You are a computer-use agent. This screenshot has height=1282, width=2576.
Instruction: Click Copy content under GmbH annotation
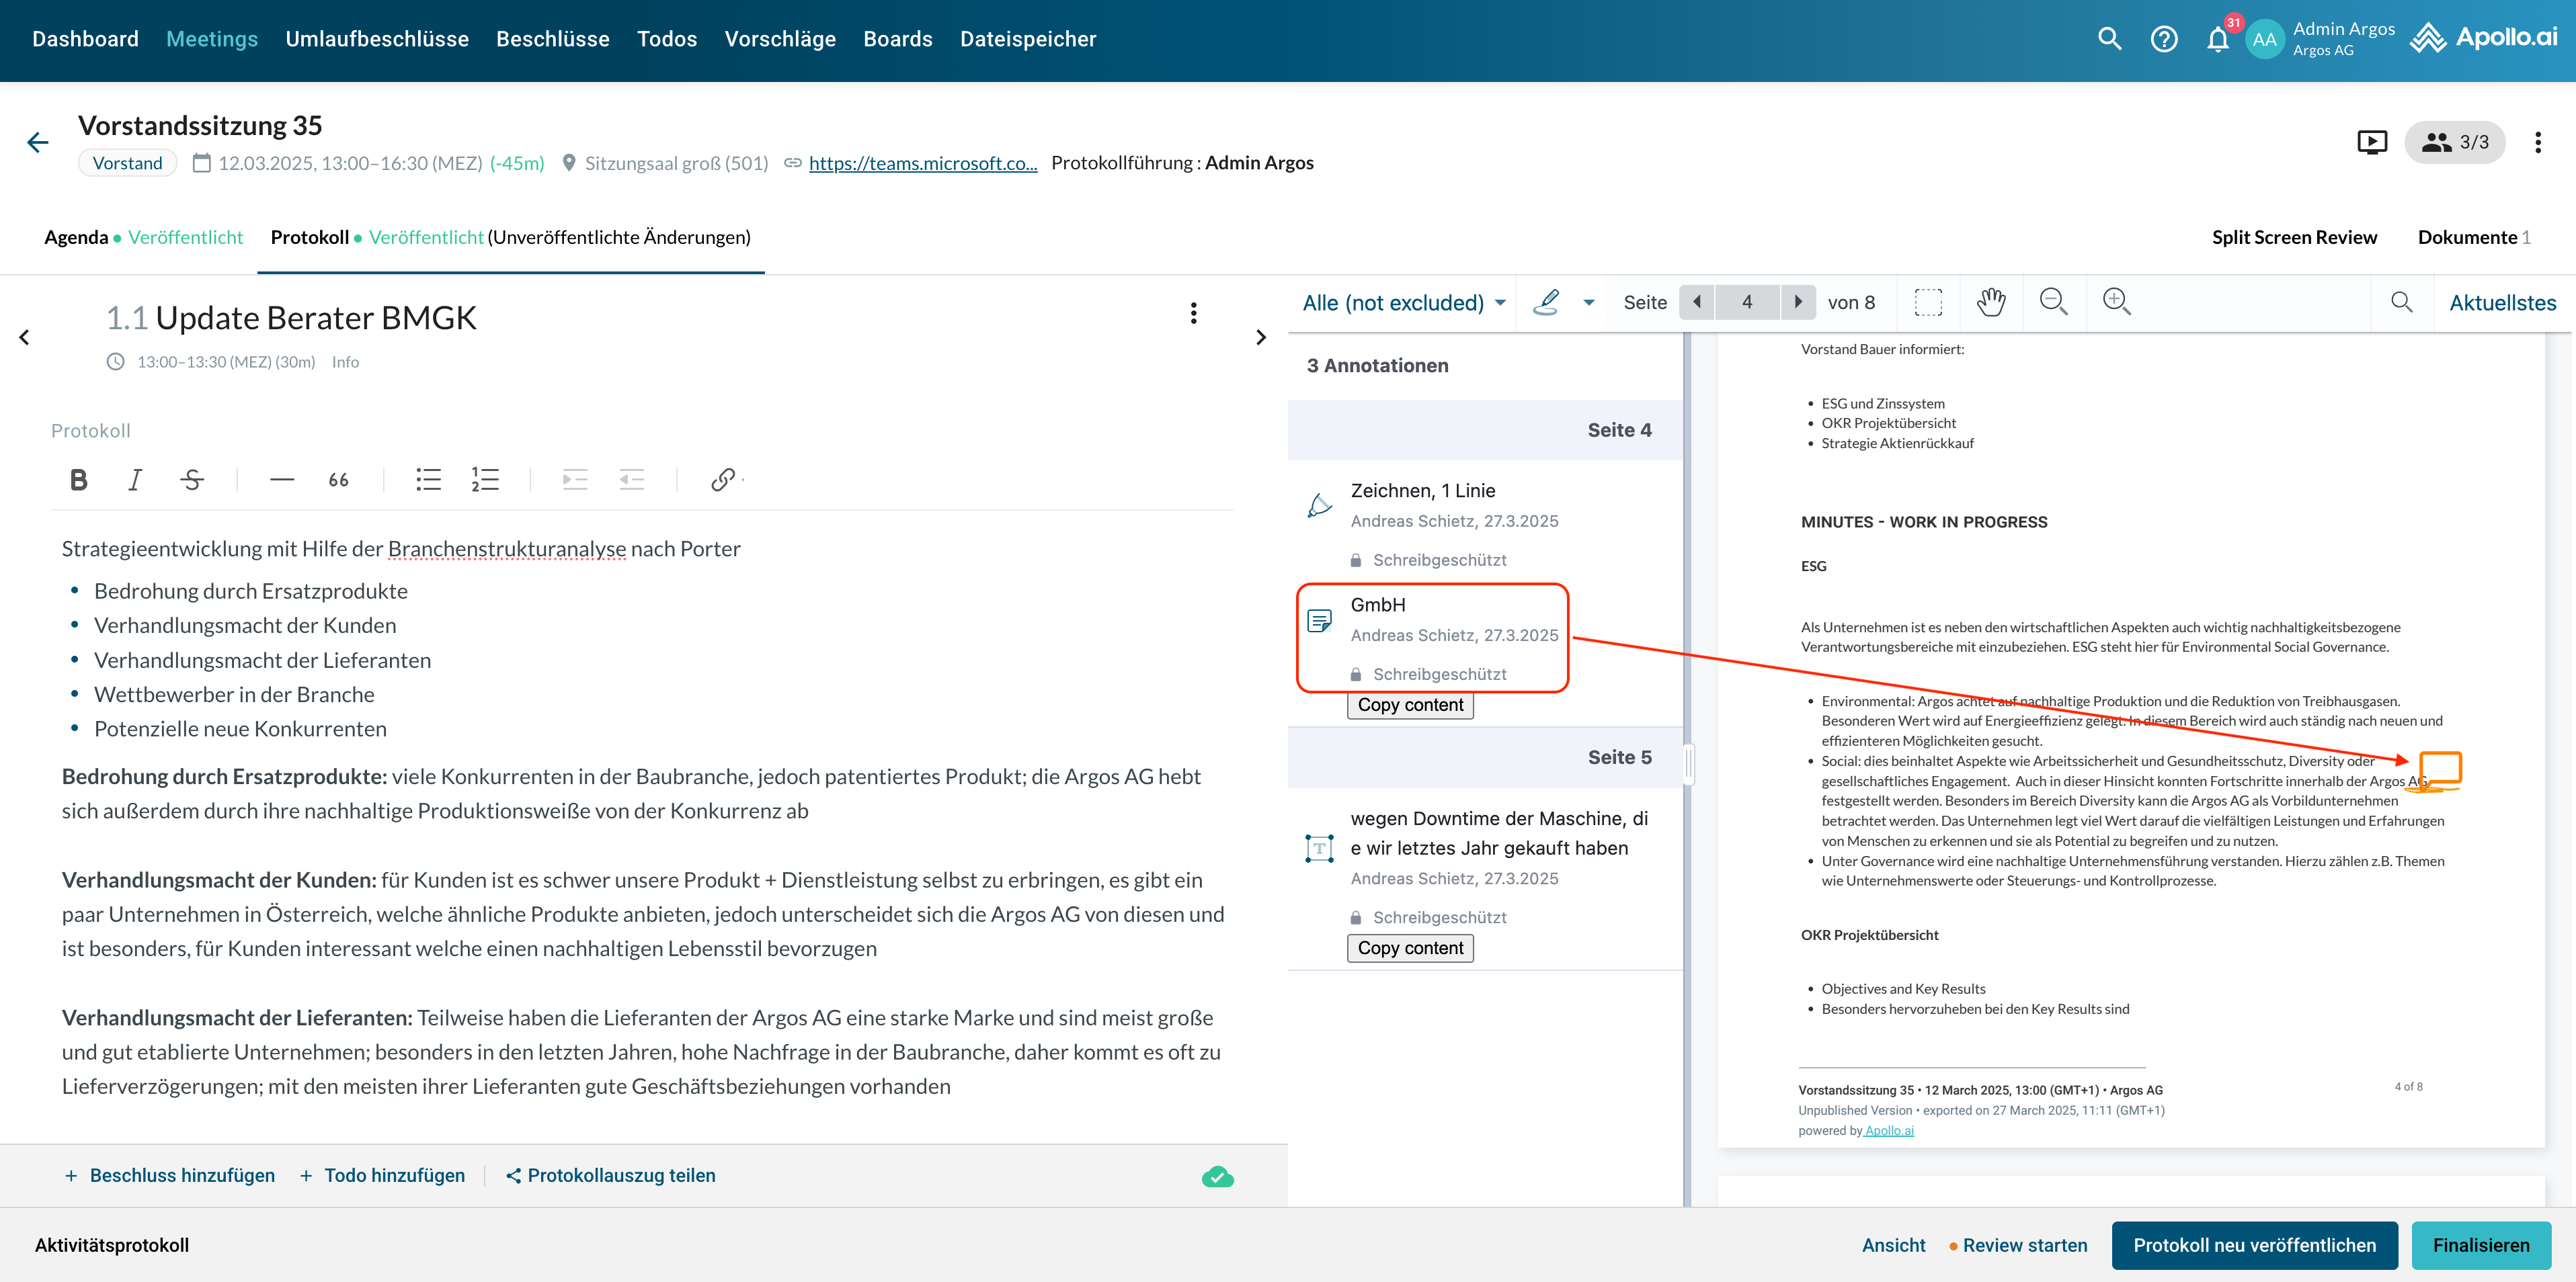click(1409, 706)
